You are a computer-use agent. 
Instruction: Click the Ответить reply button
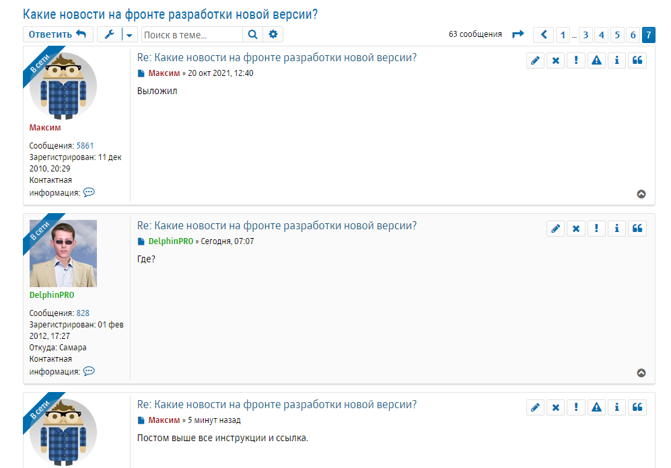click(x=58, y=34)
